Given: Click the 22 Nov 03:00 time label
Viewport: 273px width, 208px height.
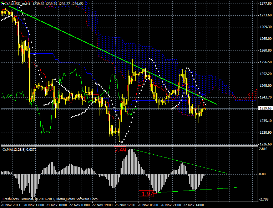Looking at the screenshot, I should 80,205.
